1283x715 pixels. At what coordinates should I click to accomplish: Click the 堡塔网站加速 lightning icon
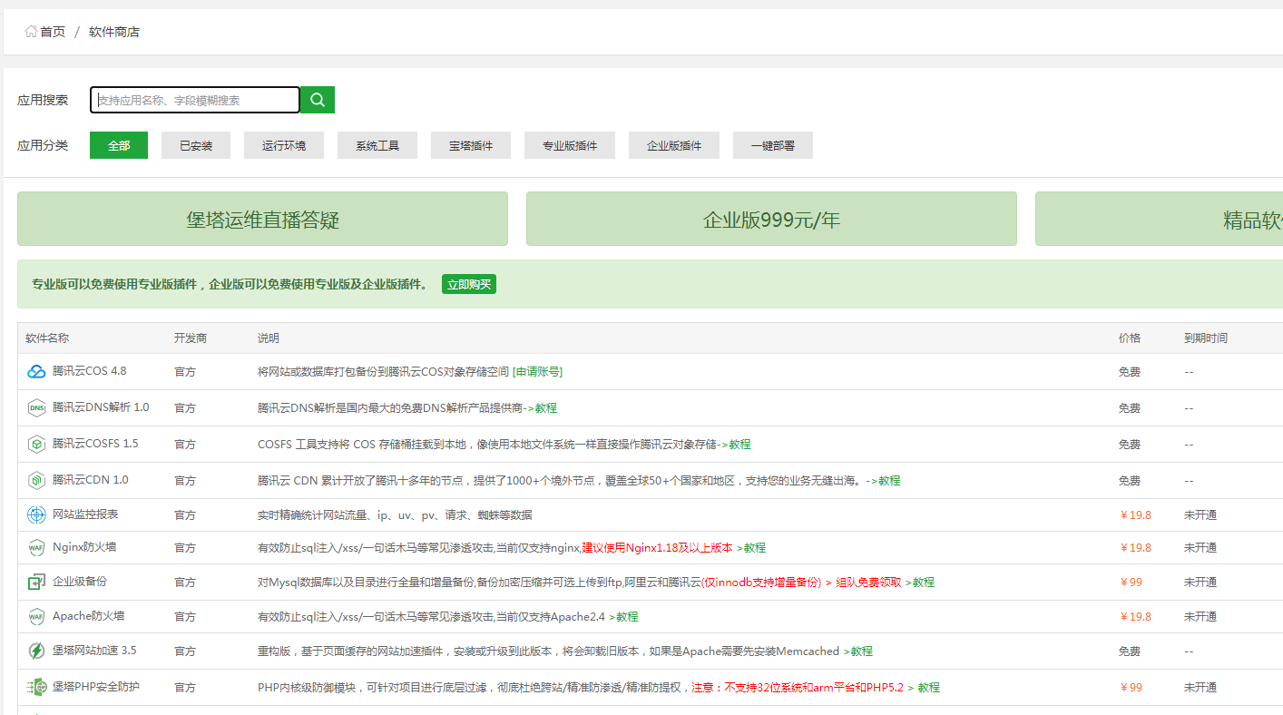[36, 651]
